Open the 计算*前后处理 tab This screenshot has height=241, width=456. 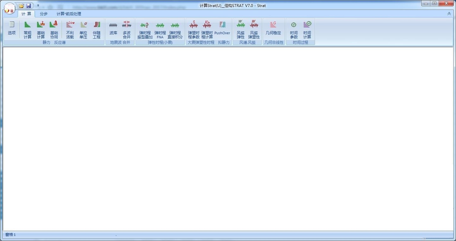point(69,14)
